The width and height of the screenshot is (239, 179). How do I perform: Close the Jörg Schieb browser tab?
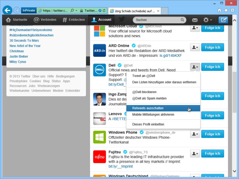(x=158, y=11)
